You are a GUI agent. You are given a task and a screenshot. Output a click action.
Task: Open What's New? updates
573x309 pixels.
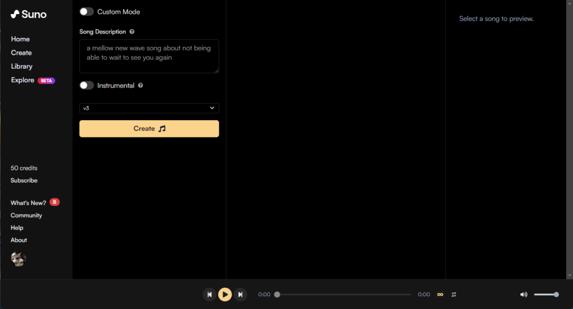coord(28,203)
